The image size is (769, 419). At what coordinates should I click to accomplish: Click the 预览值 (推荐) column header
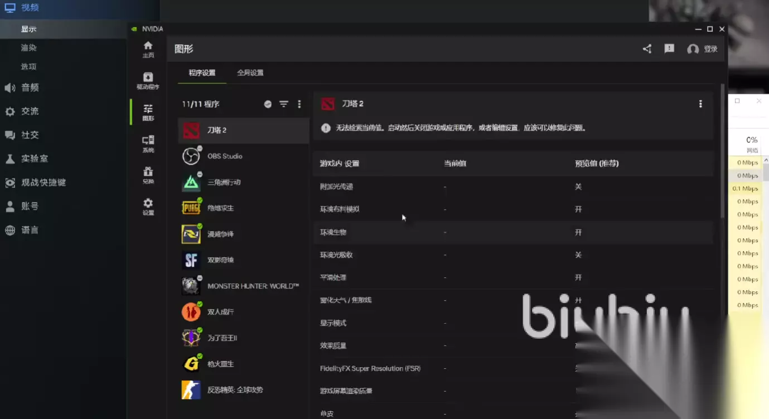tap(597, 163)
